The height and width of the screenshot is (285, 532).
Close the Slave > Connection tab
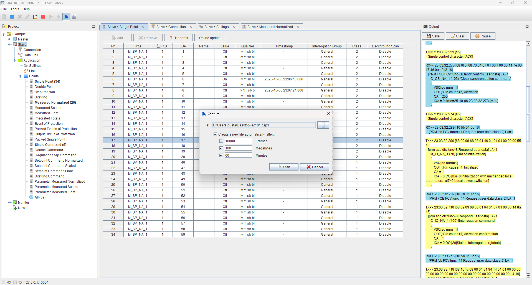point(191,27)
